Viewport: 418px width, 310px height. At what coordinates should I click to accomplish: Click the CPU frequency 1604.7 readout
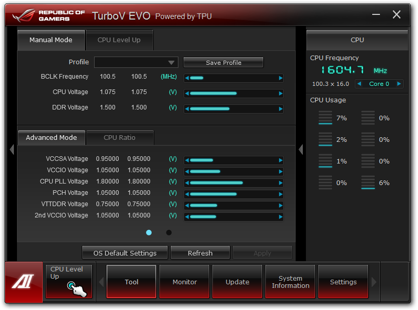tap(342, 70)
